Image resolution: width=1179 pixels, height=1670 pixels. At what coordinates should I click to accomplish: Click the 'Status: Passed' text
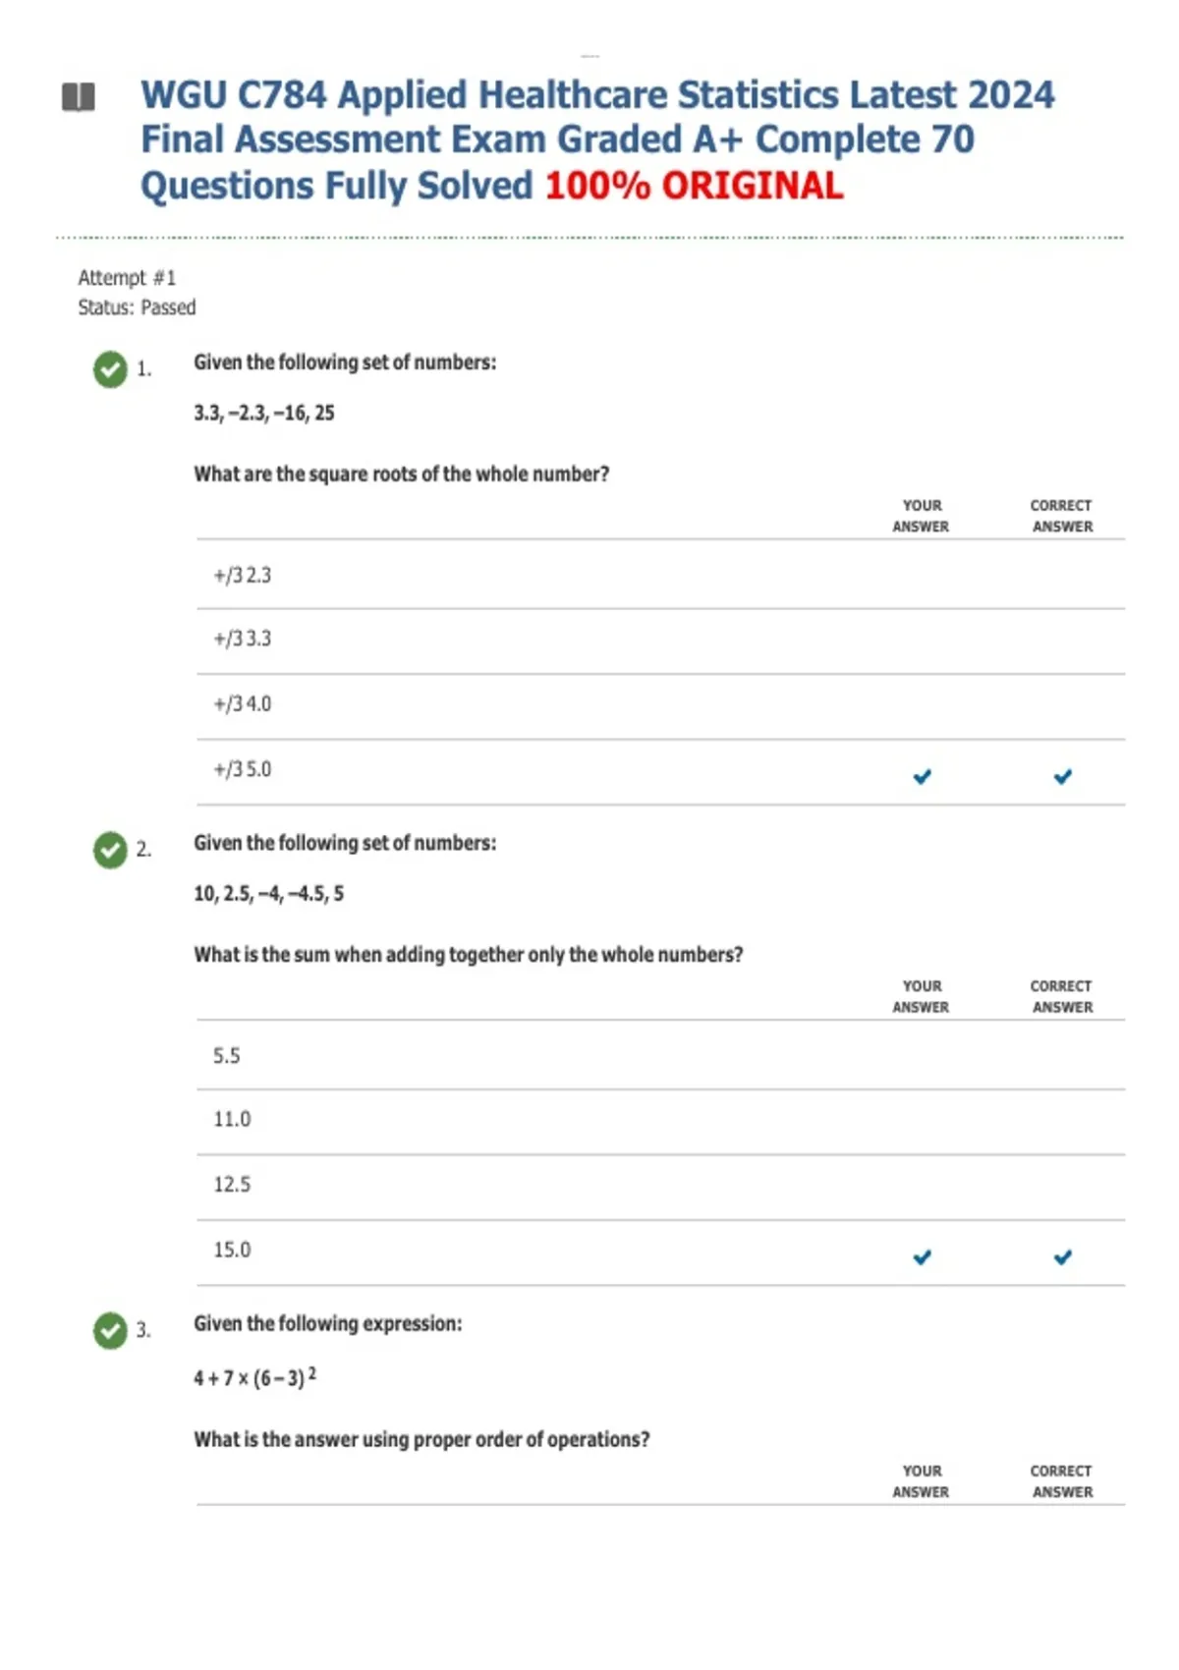(x=137, y=307)
